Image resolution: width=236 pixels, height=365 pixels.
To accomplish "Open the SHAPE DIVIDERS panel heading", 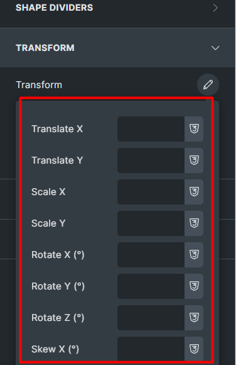I will point(55,8).
